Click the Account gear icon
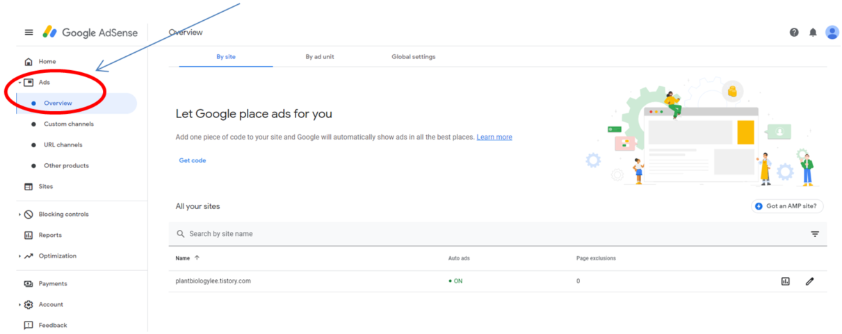 pyautogui.click(x=29, y=305)
